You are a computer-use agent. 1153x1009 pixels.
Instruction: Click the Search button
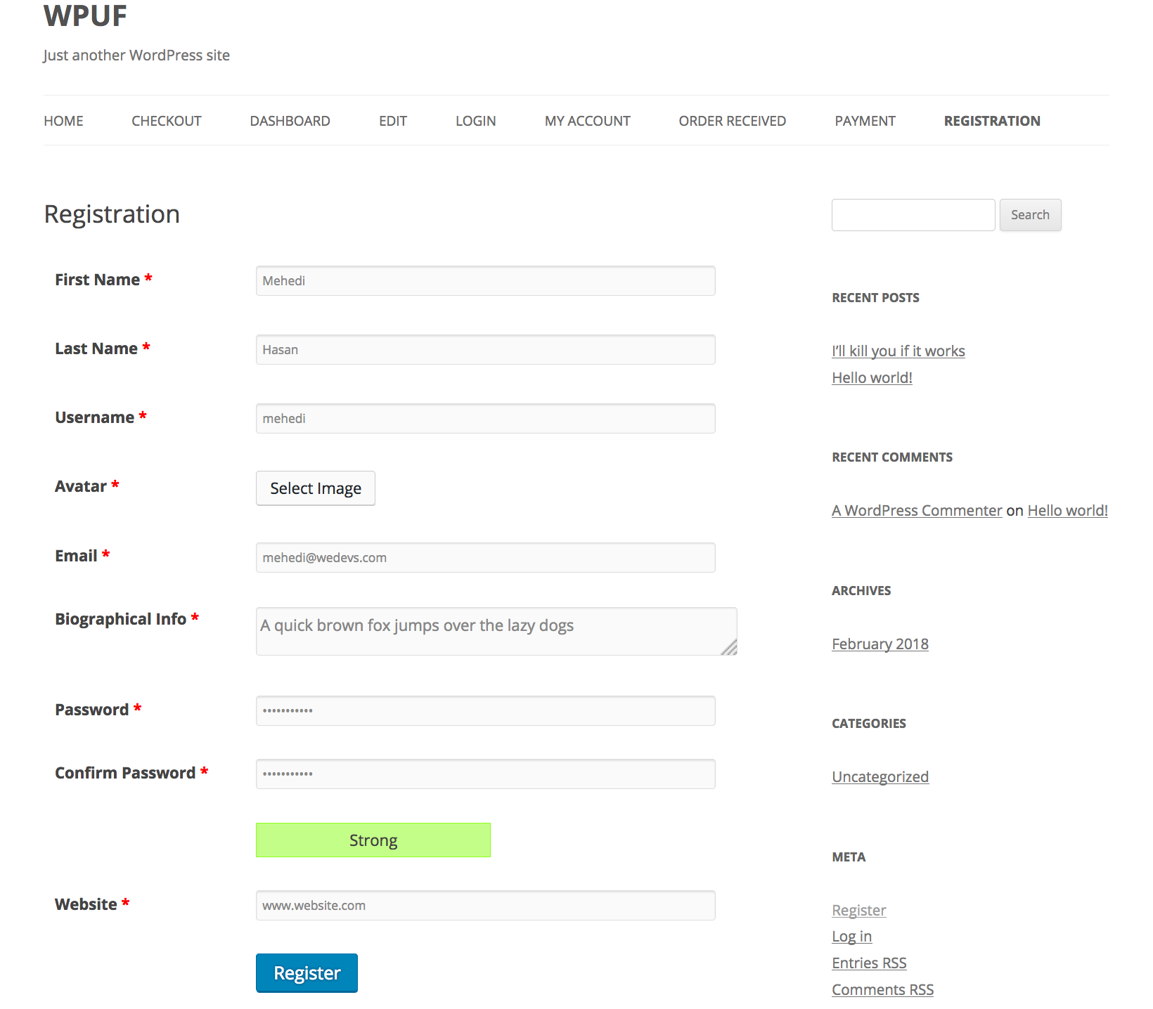pyautogui.click(x=1031, y=215)
